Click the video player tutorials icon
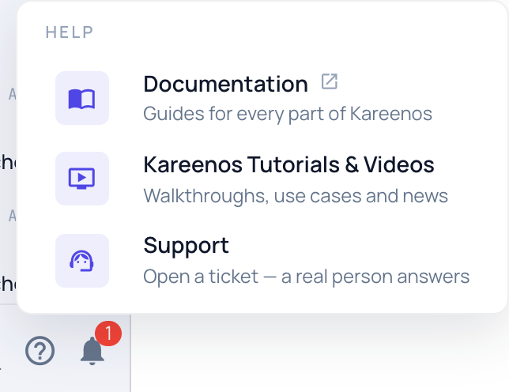The height and width of the screenshot is (392, 509). point(82,179)
